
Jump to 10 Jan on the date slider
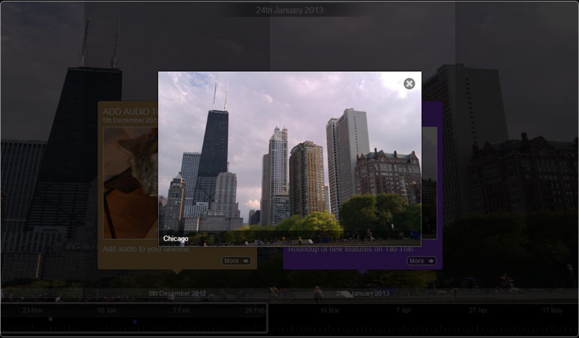tap(106, 310)
